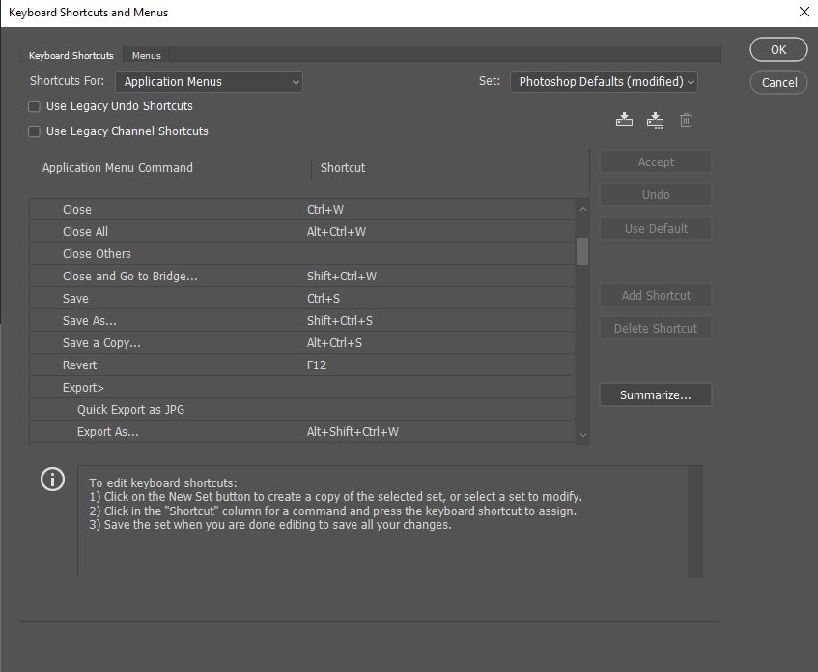
Task: Click the Alt+Ctrl+W shortcut cell
Action: click(x=336, y=232)
